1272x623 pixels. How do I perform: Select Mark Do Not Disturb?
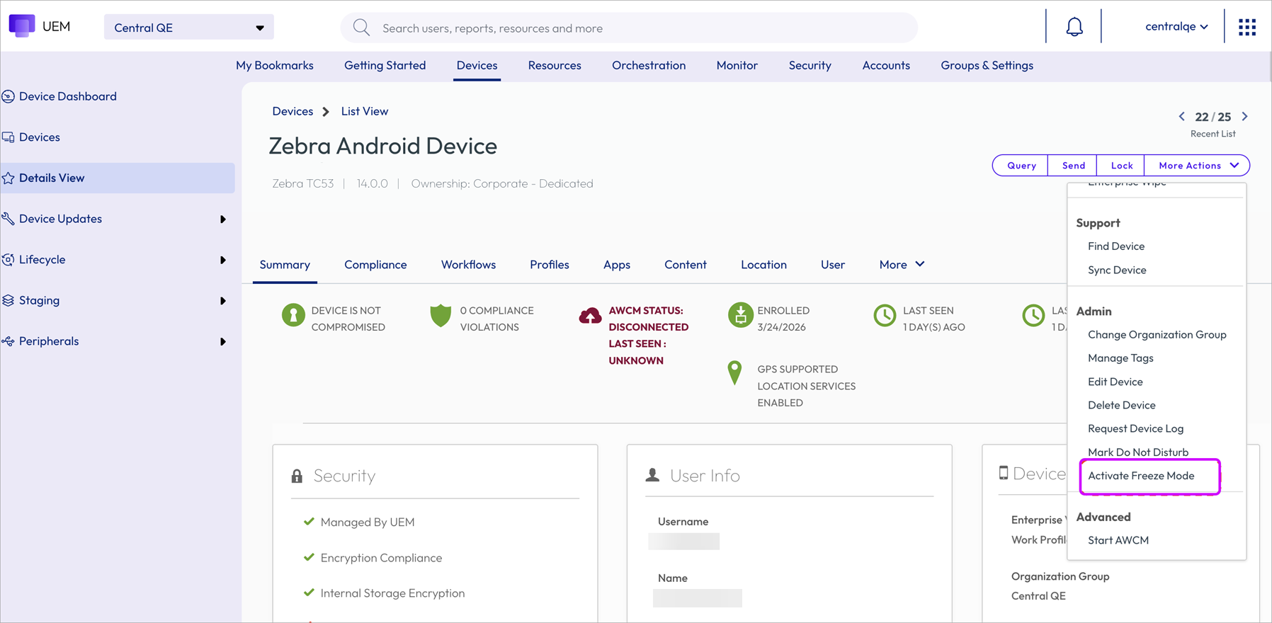[1138, 452]
